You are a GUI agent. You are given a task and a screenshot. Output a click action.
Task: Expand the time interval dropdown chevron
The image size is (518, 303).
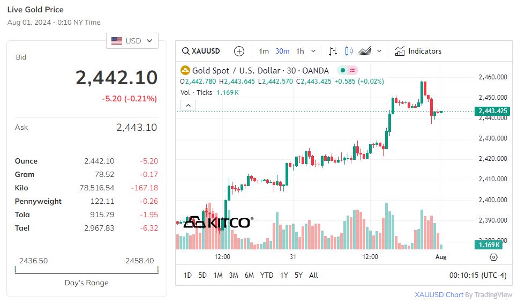pyautogui.click(x=313, y=51)
